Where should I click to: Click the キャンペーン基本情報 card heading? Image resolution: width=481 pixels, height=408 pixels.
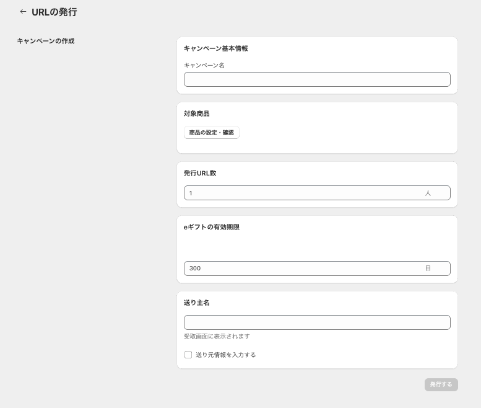coord(215,48)
